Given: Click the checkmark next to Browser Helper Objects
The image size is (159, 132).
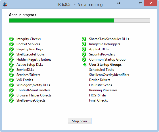Looking at the screenshot, I should pyautogui.click(x=11, y=95).
